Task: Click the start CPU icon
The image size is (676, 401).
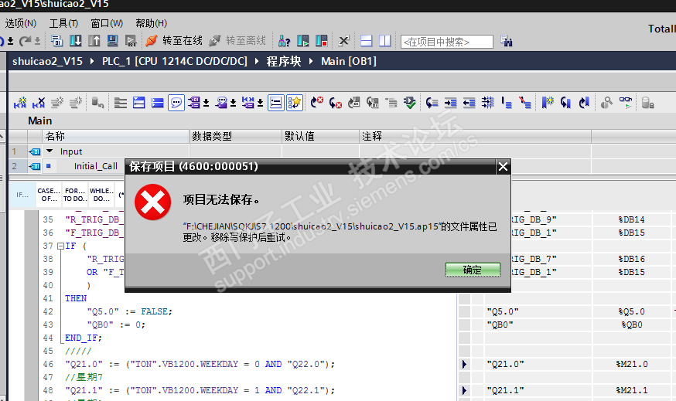Action: click(302, 41)
